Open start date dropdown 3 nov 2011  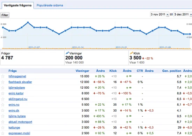160,14
